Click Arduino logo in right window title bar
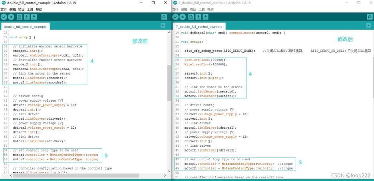374x181 pixels. [175, 3]
